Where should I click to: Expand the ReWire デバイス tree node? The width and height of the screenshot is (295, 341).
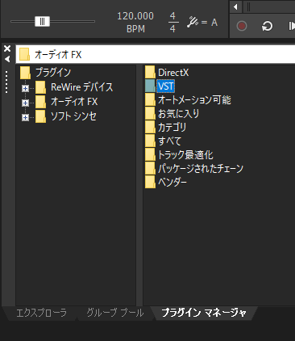[25, 88]
